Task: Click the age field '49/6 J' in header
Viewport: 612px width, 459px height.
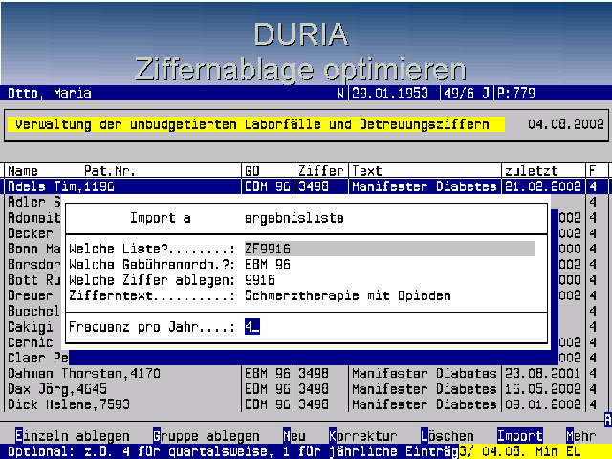Action: click(467, 93)
